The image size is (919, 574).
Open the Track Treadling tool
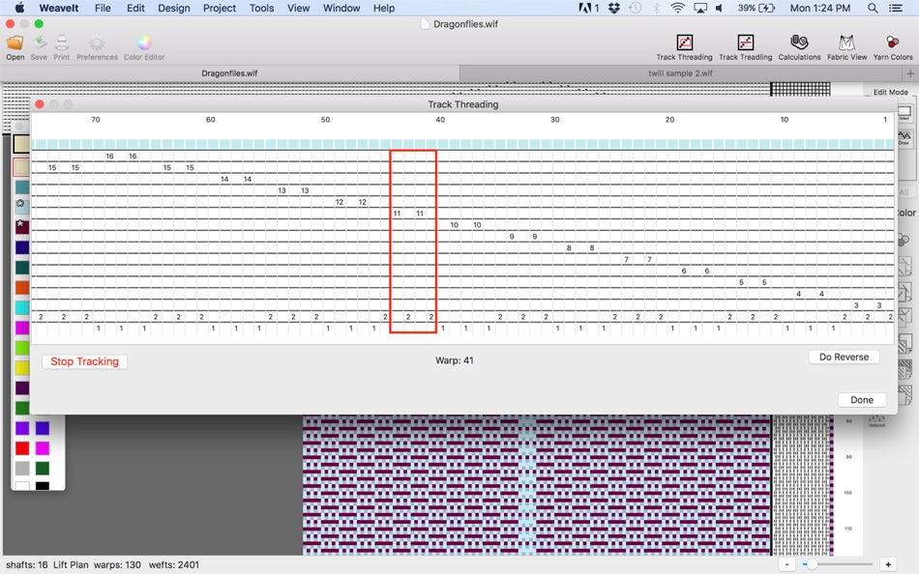(x=745, y=45)
